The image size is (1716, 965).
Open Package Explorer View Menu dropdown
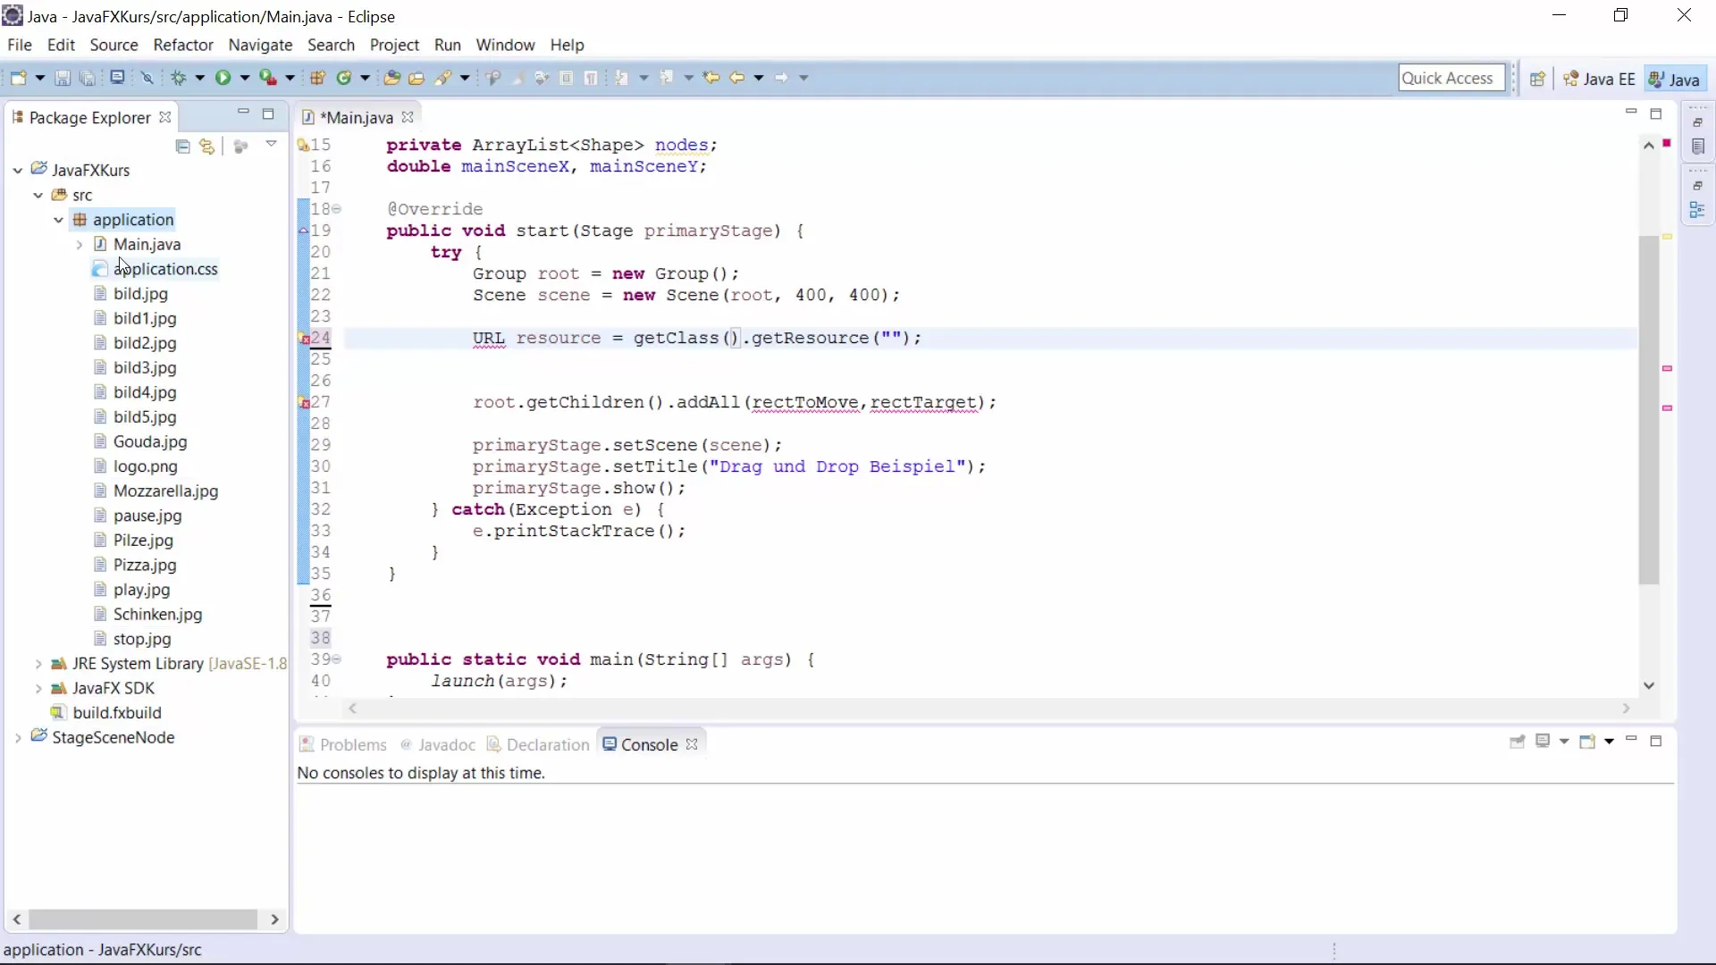[x=272, y=144]
